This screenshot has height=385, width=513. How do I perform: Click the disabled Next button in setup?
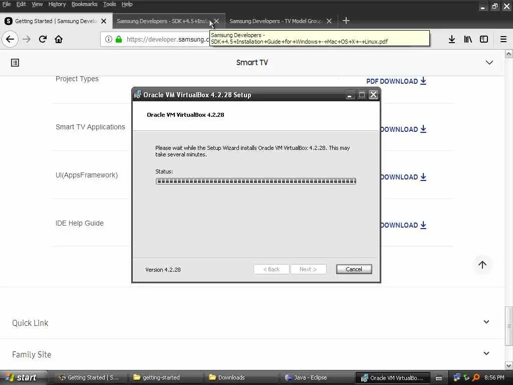[308, 269]
